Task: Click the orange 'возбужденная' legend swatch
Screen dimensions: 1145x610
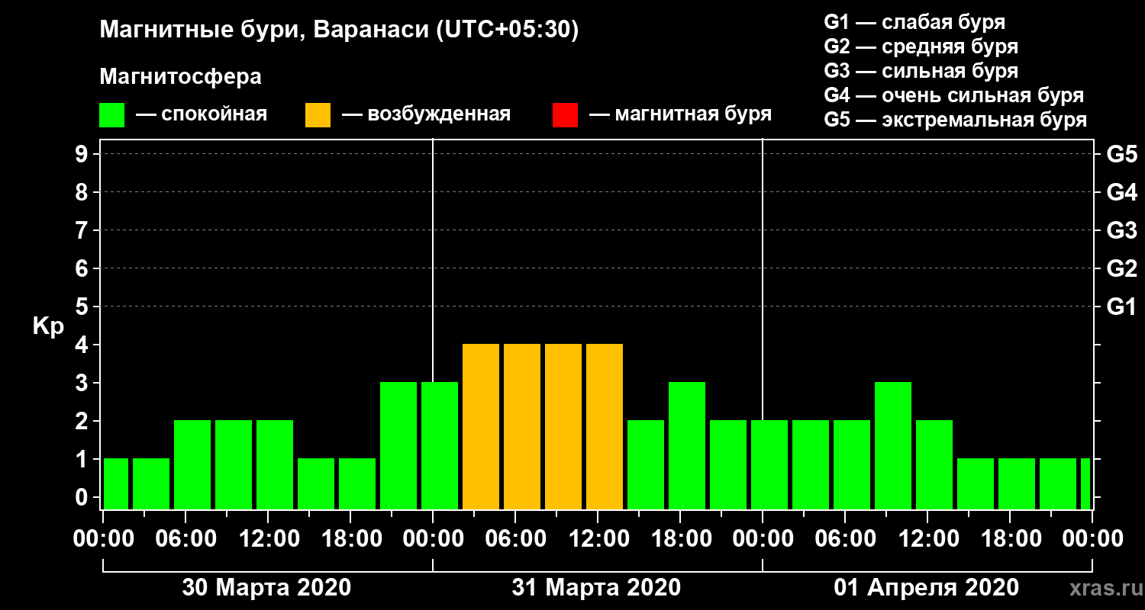Action: point(318,115)
